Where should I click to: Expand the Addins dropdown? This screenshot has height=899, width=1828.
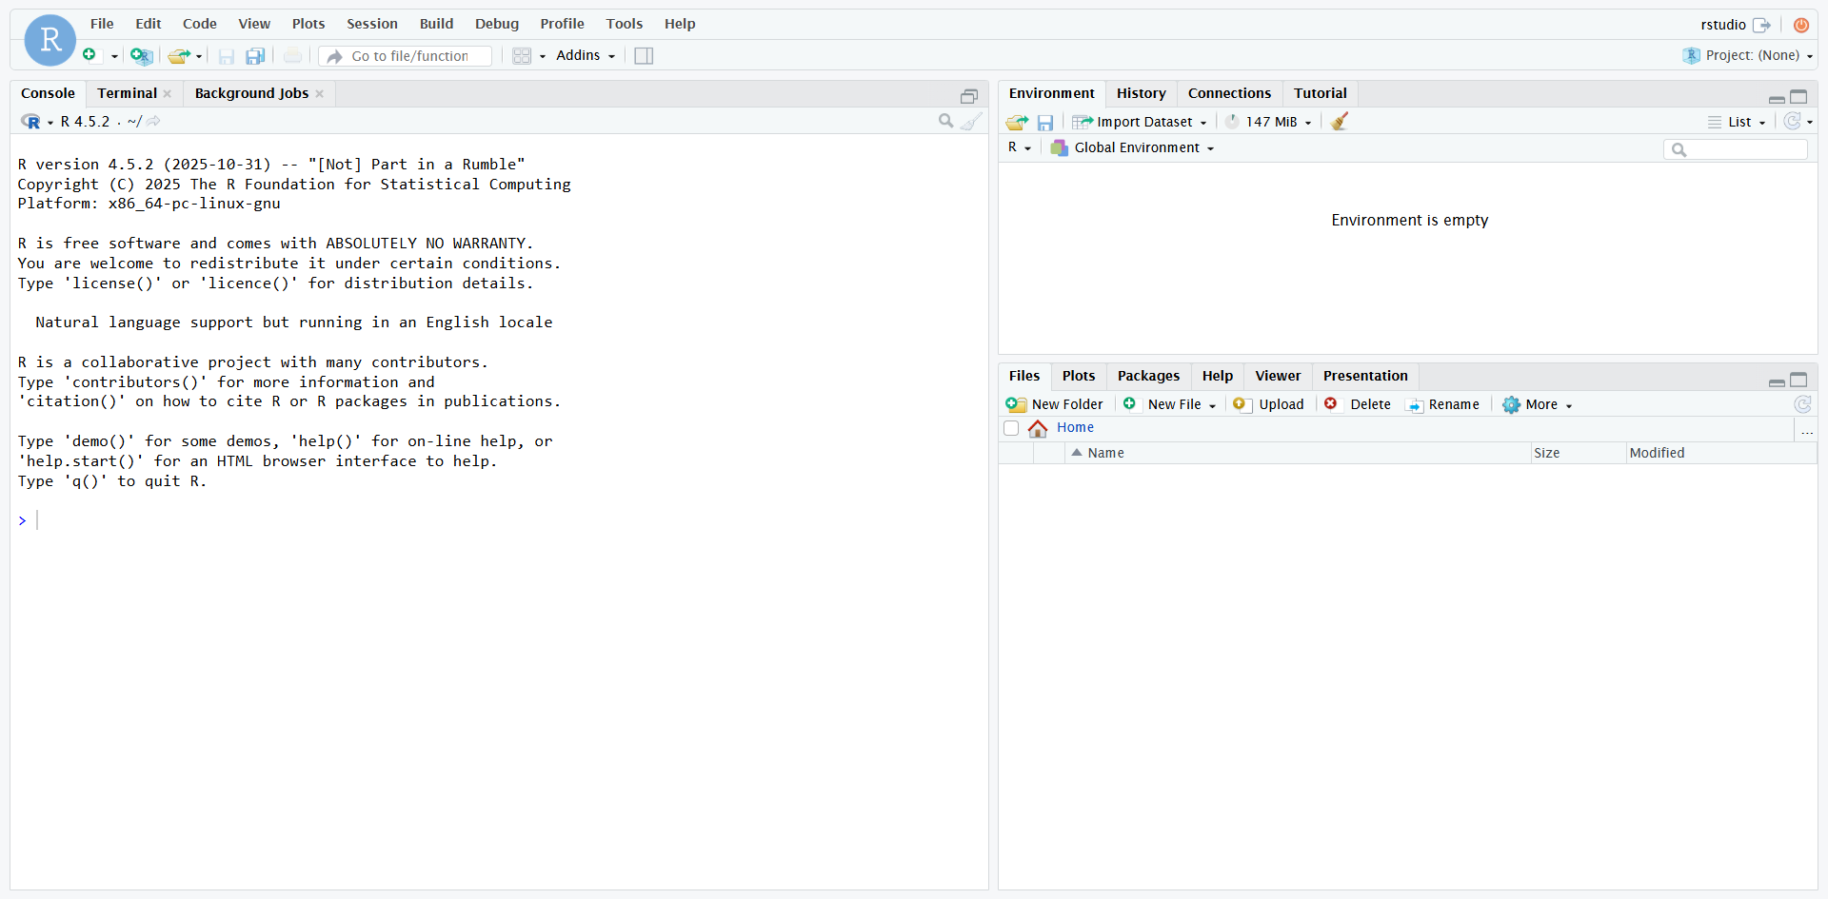click(x=586, y=55)
